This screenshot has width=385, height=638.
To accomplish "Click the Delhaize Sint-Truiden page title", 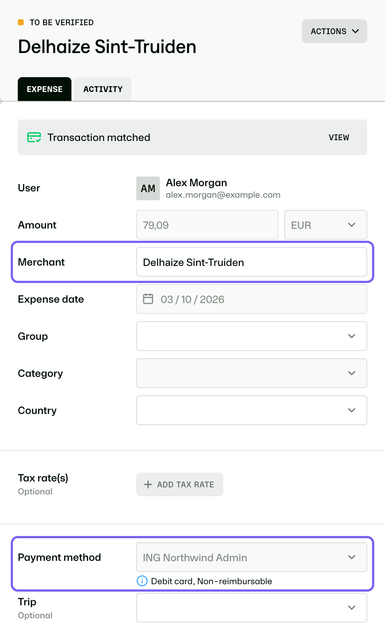I will pos(107,47).
